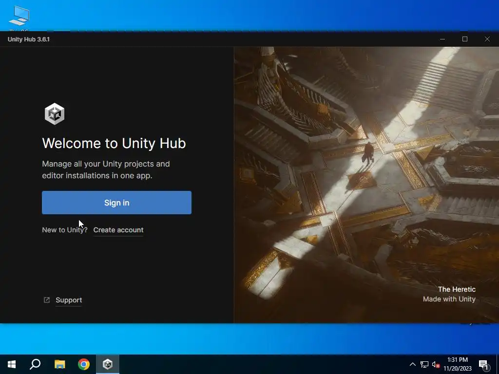Image resolution: width=499 pixels, height=374 pixels.
Task: Click the Unity Hub taskbar icon
Action: pos(108,364)
